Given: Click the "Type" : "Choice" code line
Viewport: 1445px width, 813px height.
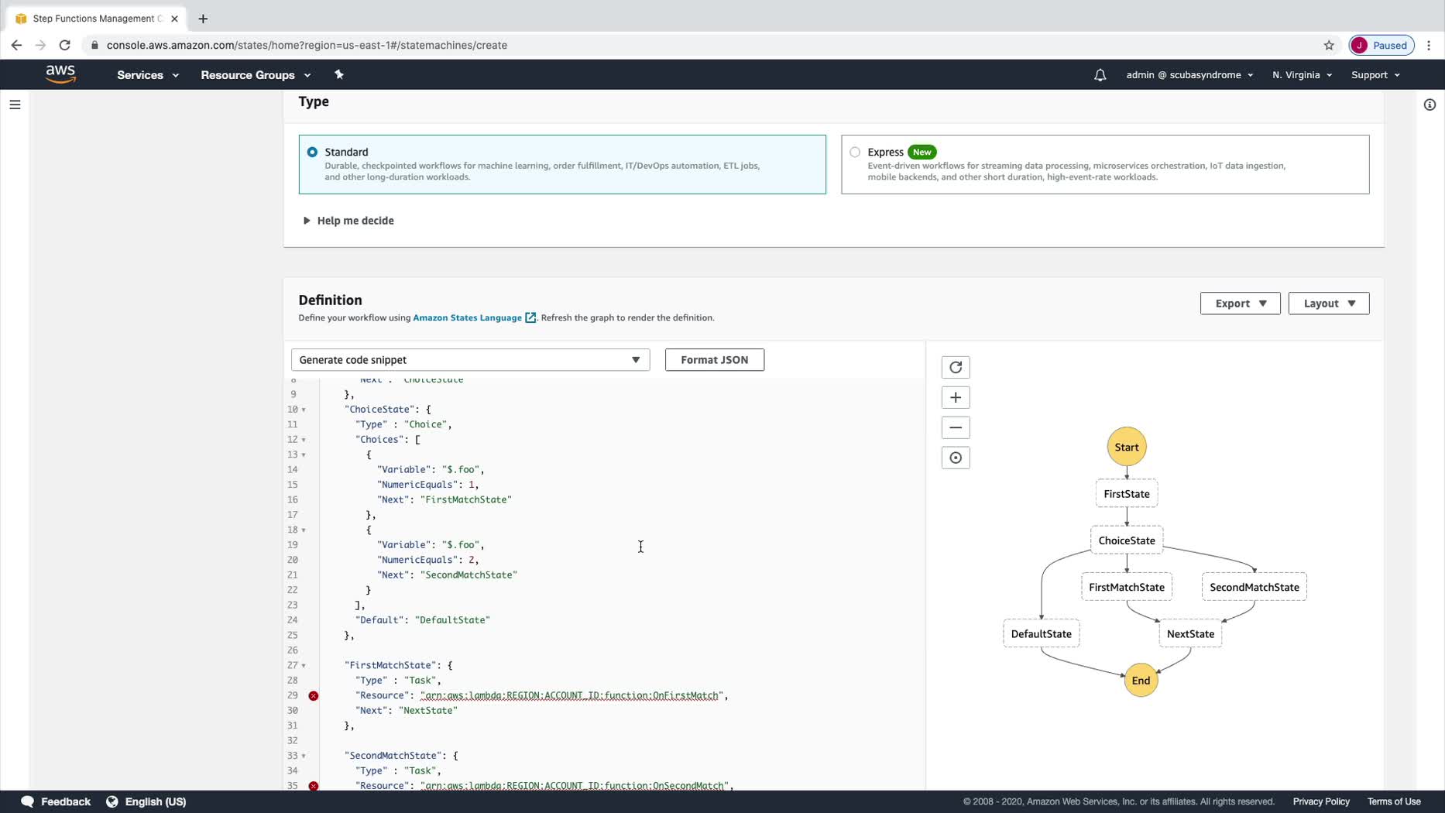Looking at the screenshot, I should pyautogui.click(x=403, y=424).
